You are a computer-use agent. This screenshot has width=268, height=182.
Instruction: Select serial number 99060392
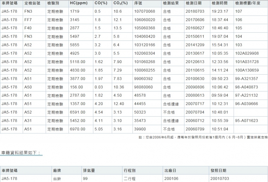pos(143,79)
